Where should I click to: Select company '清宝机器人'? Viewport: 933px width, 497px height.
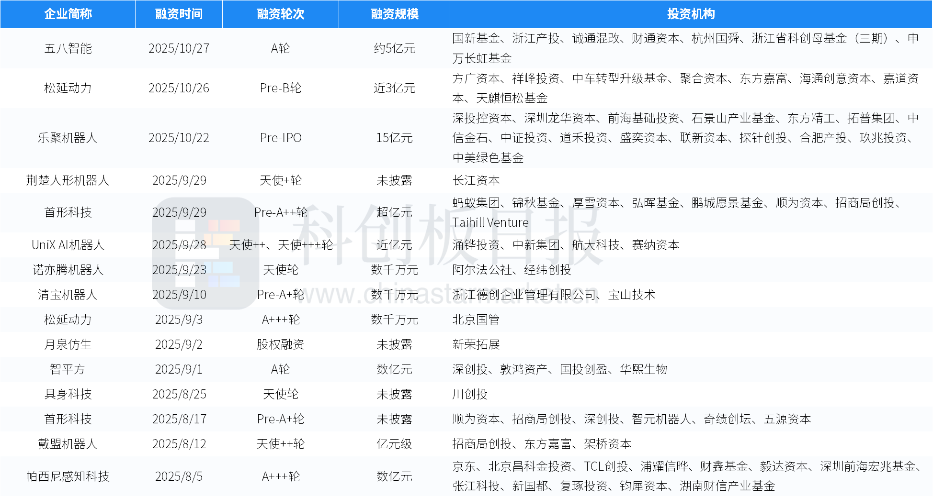68,295
